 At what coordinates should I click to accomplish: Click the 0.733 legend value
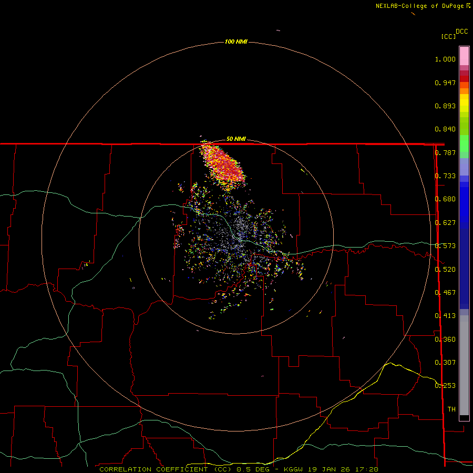(445, 176)
